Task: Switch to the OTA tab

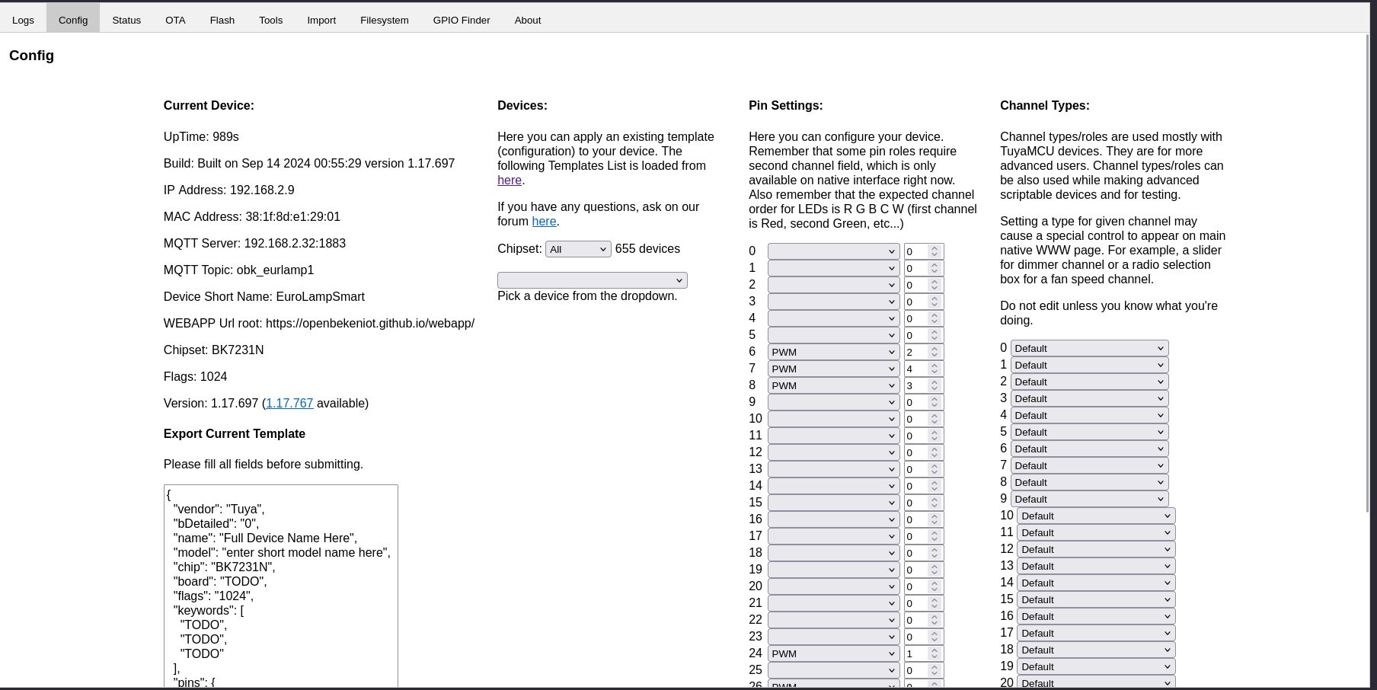Action: (x=175, y=20)
